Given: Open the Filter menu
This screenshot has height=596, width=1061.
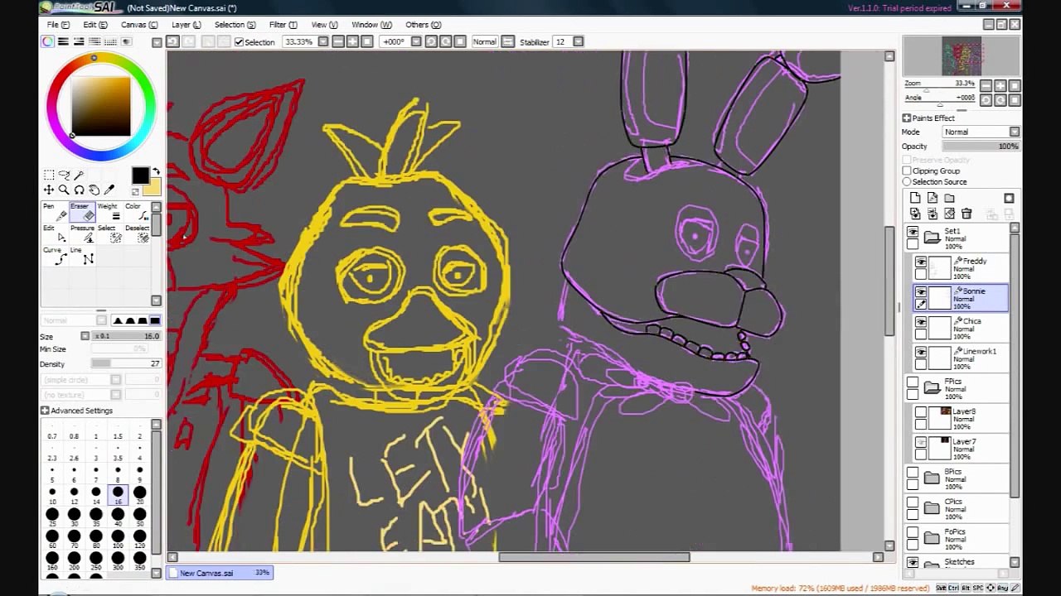Looking at the screenshot, I should click(283, 25).
